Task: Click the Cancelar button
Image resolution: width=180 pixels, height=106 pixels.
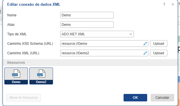Action: [x=162, y=98]
